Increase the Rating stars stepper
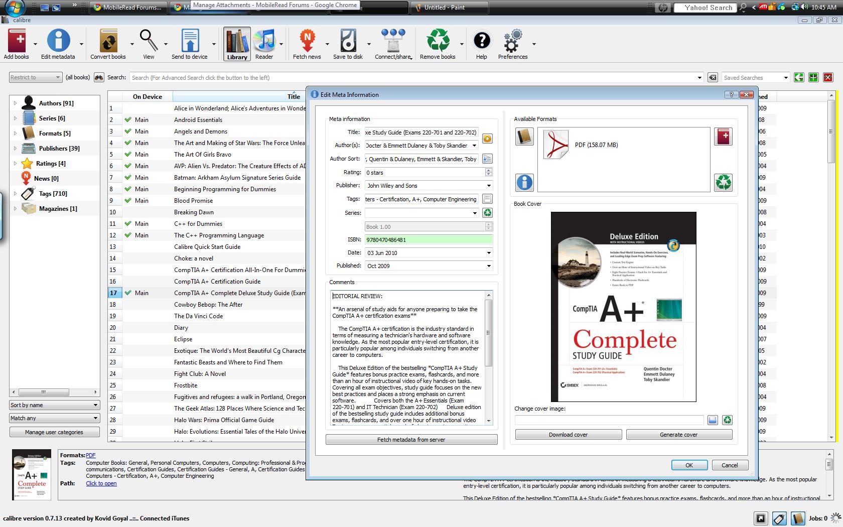 tap(489, 170)
